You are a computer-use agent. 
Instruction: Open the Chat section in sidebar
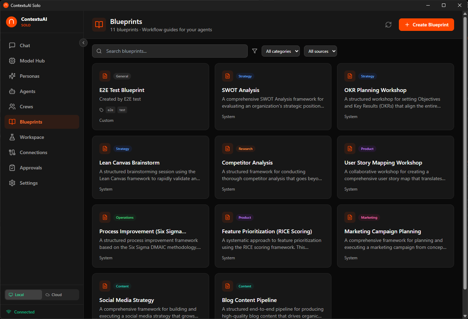25,45
